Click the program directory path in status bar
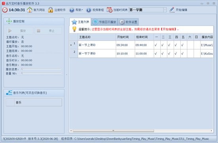Image resolution: width=218 pixels, height=143 pixels. pyautogui.click(x=135, y=139)
